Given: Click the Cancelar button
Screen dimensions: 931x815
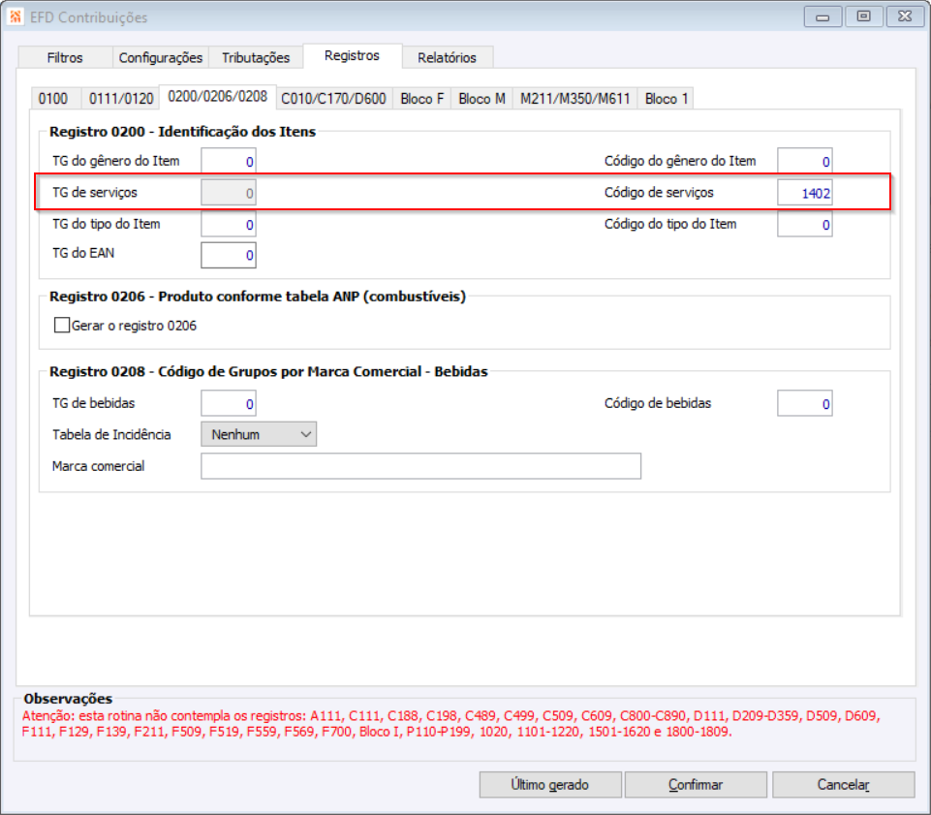Looking at the screenshot, I should [x=843, y=785].
